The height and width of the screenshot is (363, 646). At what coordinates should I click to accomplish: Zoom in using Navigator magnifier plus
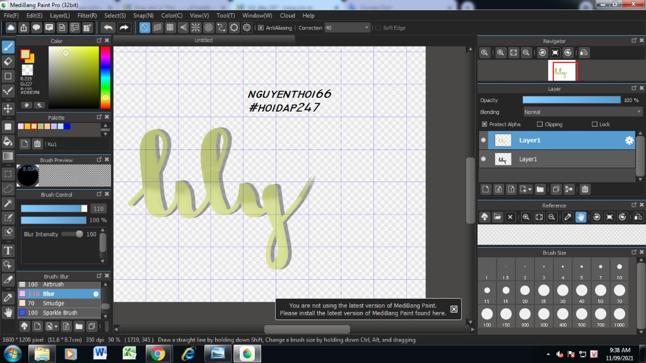click(500, 53)
